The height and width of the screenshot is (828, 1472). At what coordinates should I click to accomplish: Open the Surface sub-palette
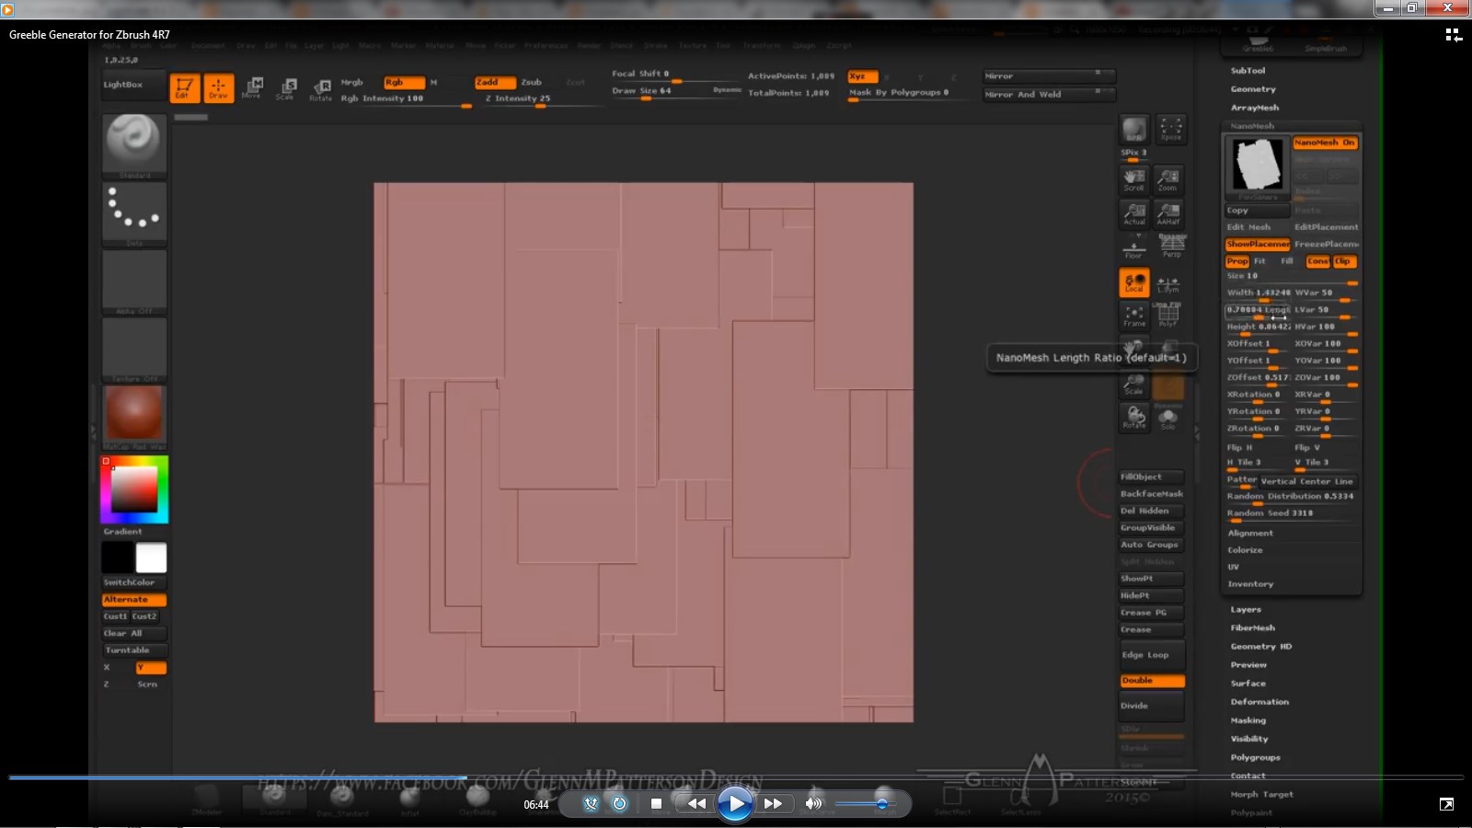(x=1248, y=684)
